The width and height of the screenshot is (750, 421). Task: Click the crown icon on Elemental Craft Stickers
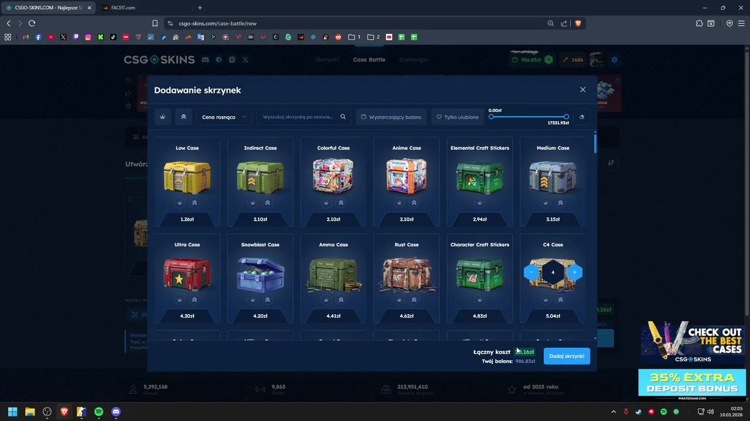(480, 203)
